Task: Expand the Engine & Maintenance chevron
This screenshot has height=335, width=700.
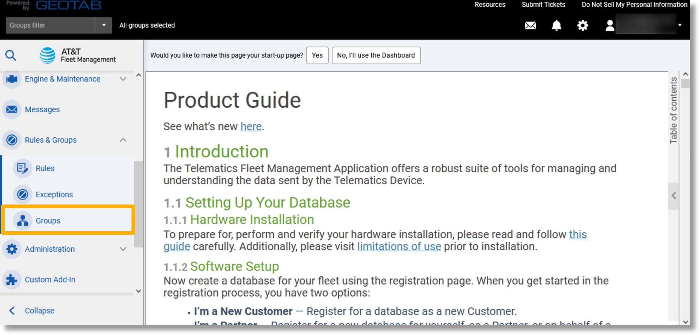Action: 123,79
